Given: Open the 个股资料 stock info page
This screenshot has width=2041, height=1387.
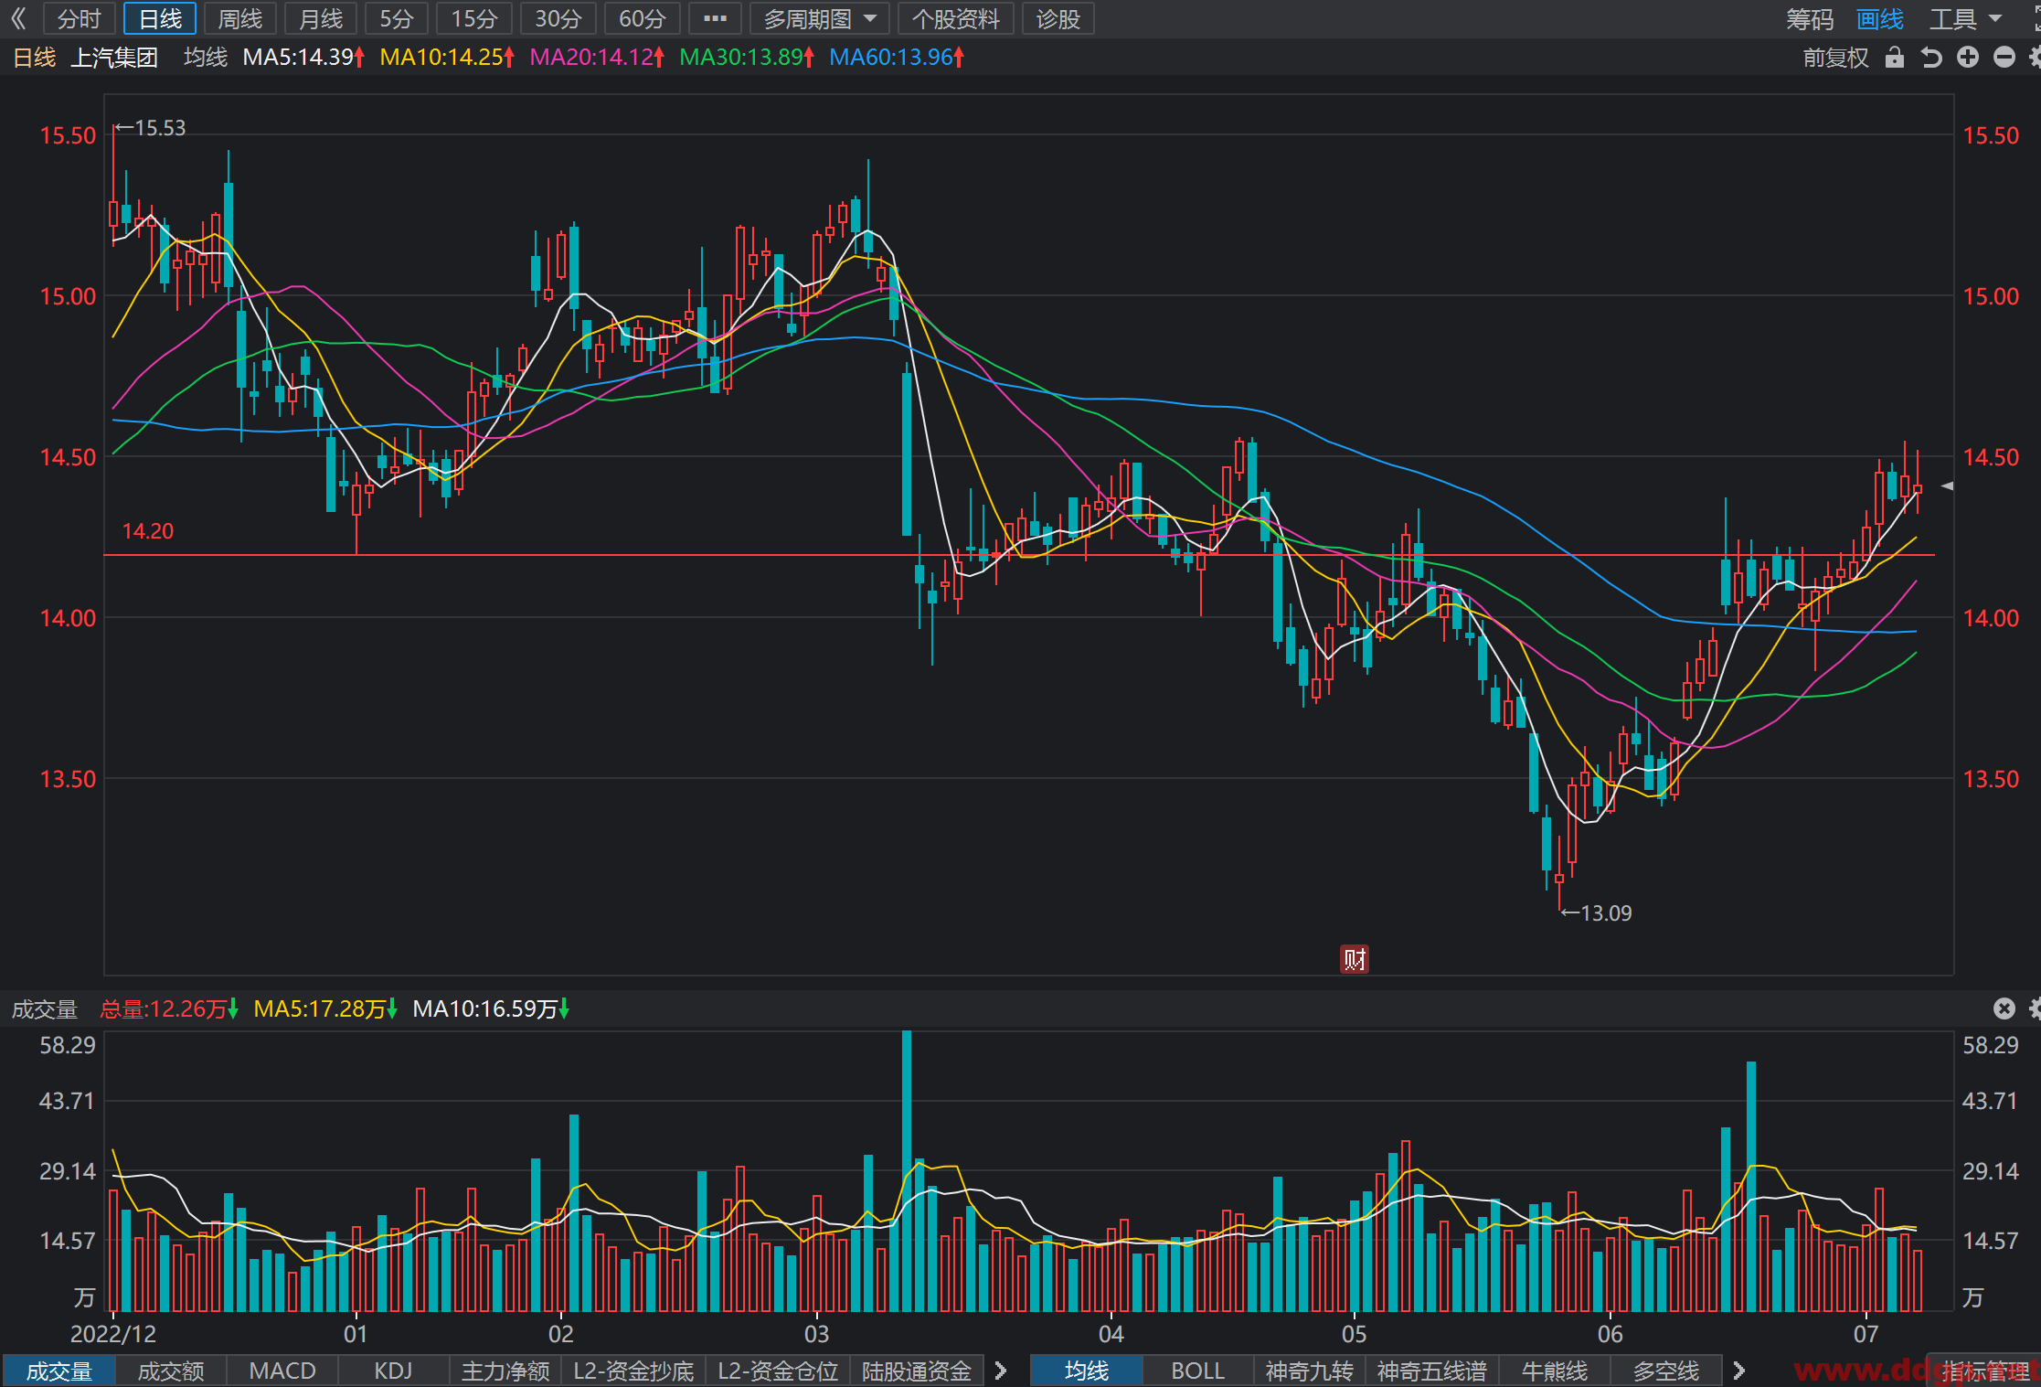Looking at the screenshot, I should (x=956, y=18).
